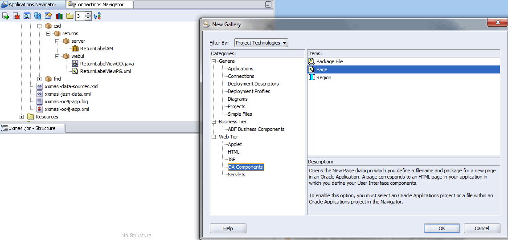Collapse the Business Tier category

point(213,122)
